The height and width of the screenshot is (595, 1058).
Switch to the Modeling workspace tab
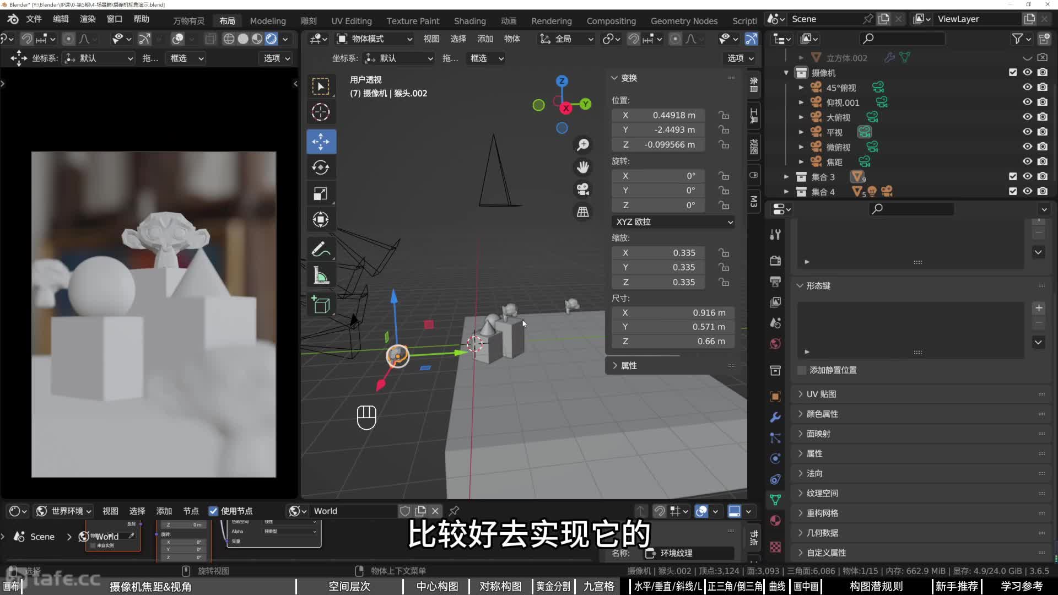(x=268, y=21)
